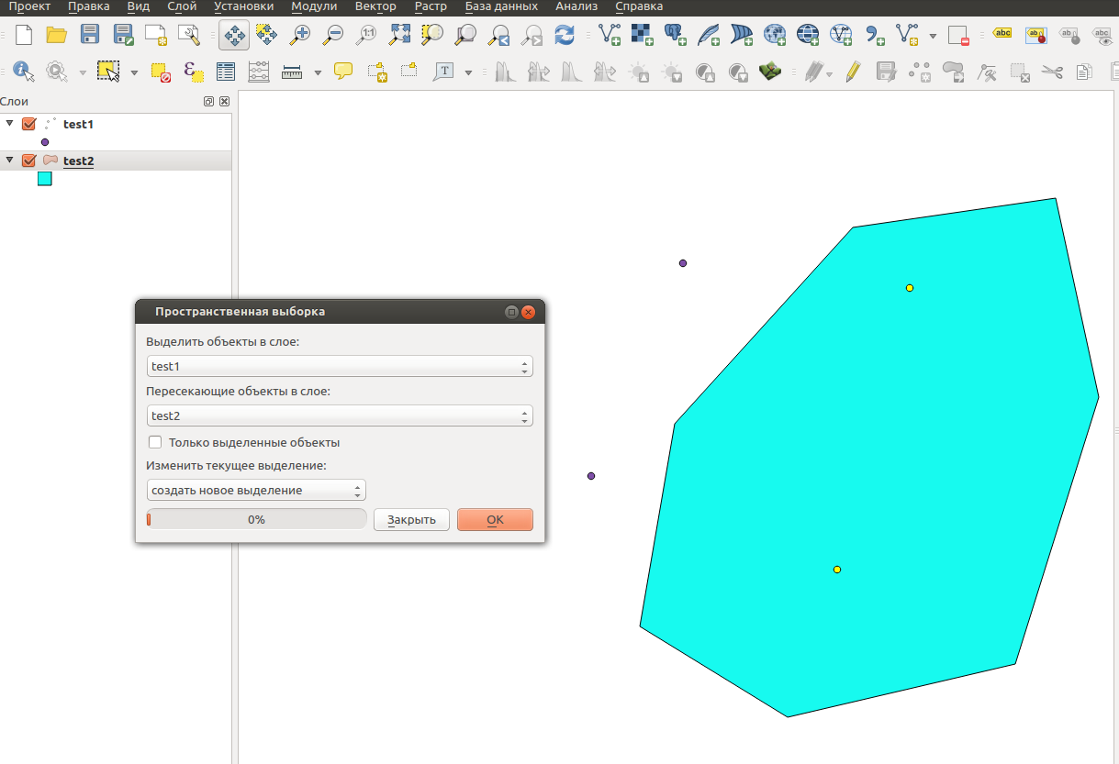Open the Вектор menu
Image resolution: width=1119 pixels, height=764 pixels.
pyautogui.click(x=375, y=6)
